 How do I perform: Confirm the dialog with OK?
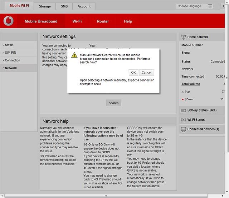(x=133, y=73)
